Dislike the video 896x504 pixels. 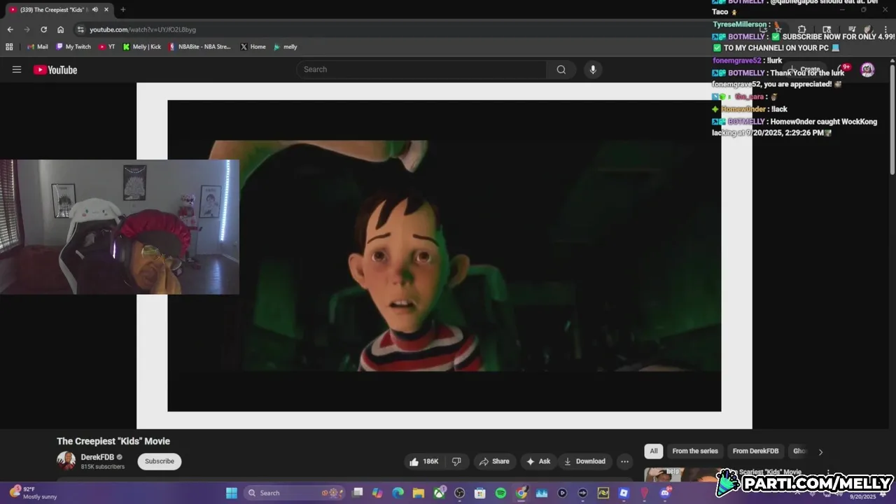[456, 461]
